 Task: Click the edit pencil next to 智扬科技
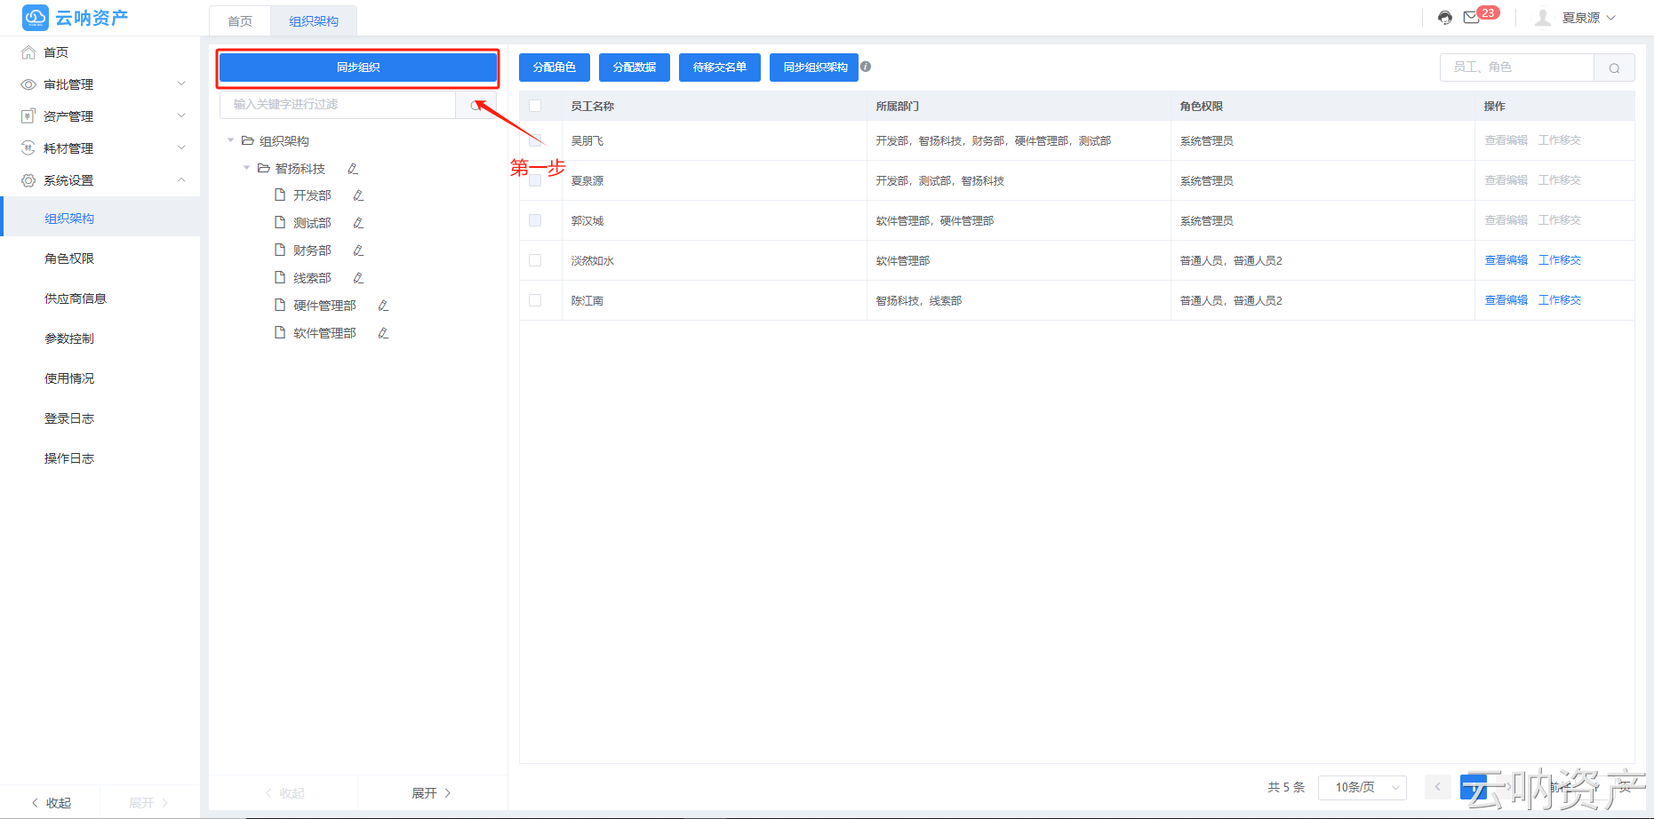click(x=353, y=169)
